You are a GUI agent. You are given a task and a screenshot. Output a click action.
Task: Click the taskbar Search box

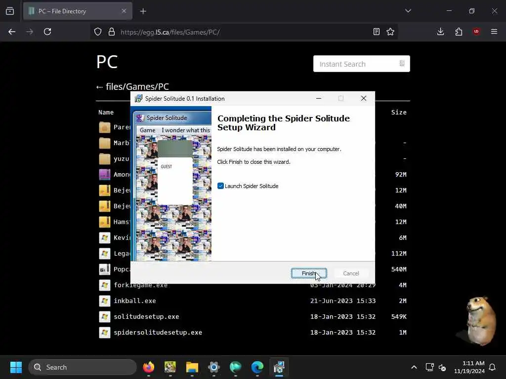(x=83, y=367)
